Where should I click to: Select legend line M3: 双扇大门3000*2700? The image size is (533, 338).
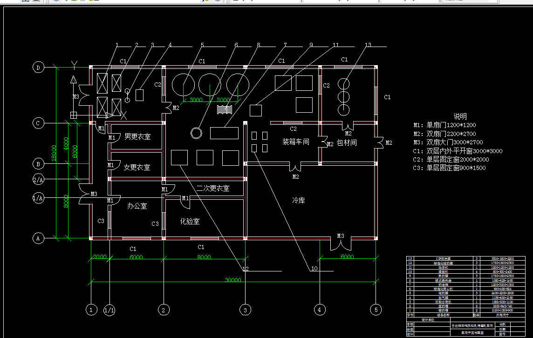448,142
